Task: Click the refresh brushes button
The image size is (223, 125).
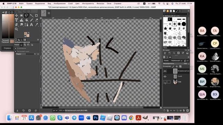Action: point(183,53)
